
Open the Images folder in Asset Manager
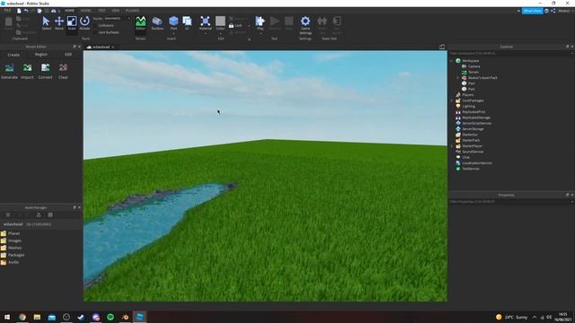click(x=12, y=240)
